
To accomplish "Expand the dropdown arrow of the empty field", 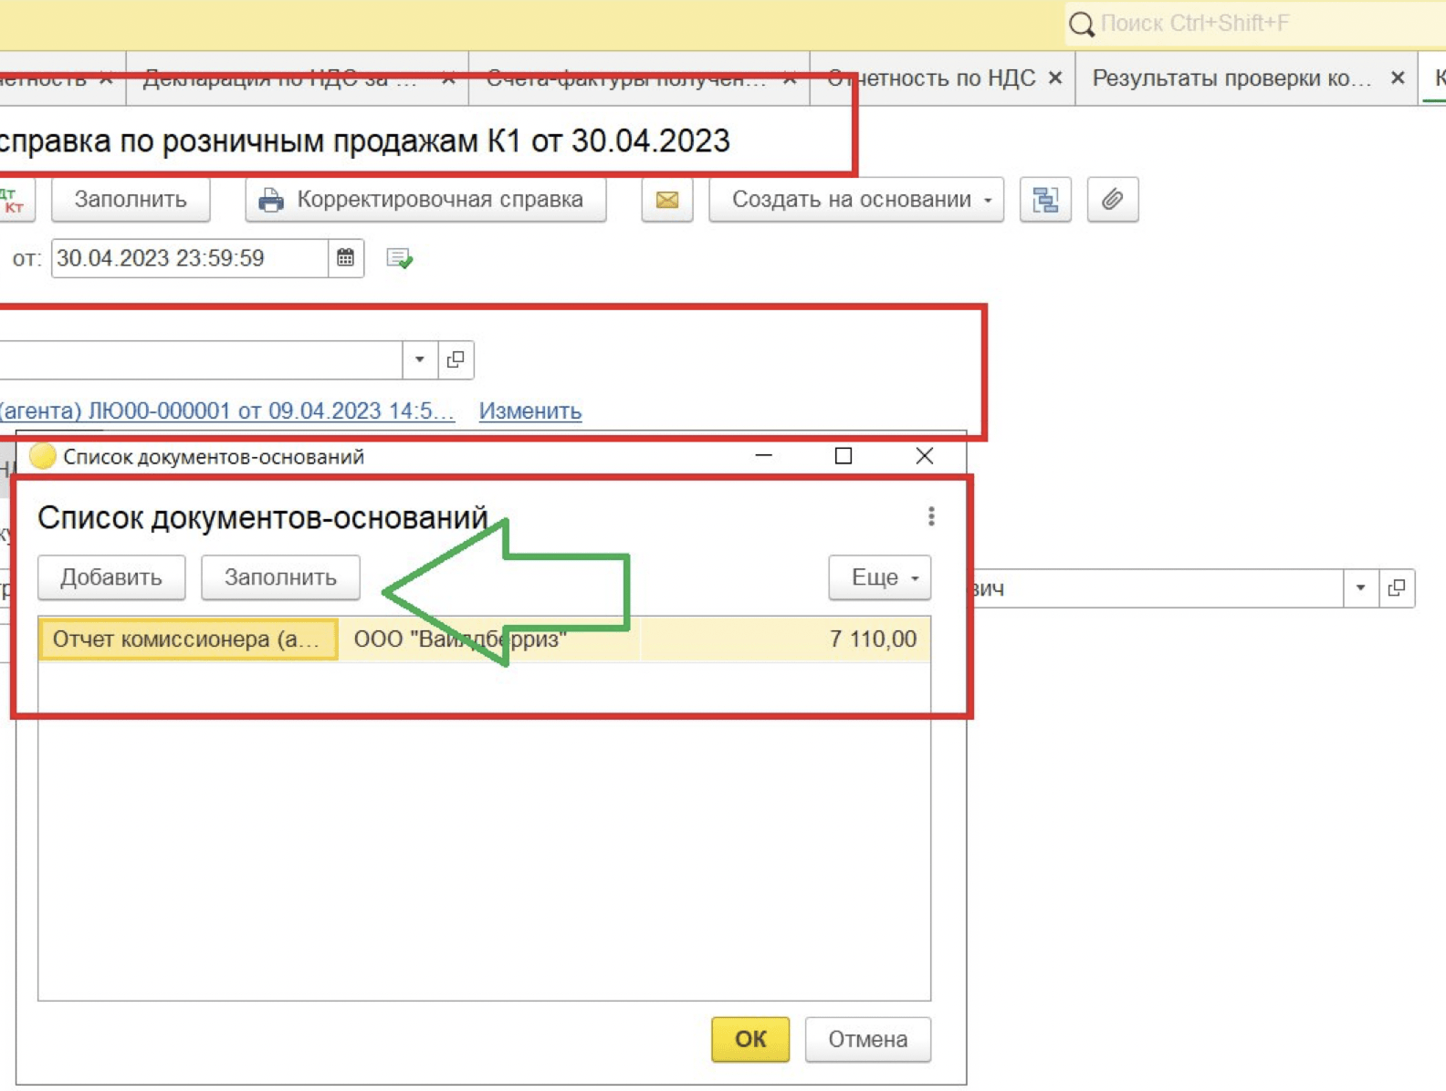I will pos(420,359).
